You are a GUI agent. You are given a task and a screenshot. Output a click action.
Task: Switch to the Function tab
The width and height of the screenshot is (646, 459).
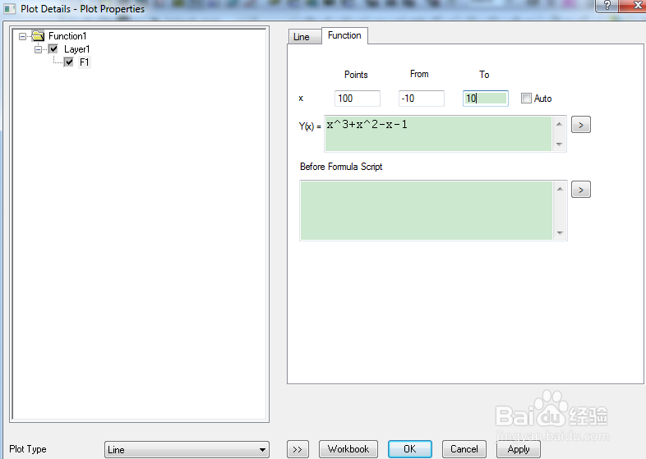click(344, 35)
